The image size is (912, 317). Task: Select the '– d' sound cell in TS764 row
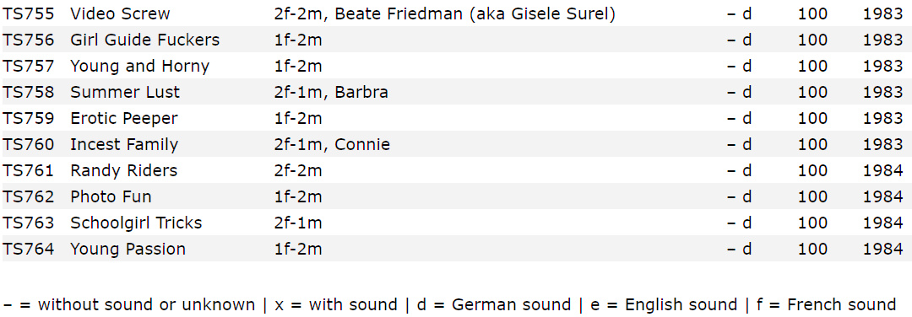click(739, 249)
